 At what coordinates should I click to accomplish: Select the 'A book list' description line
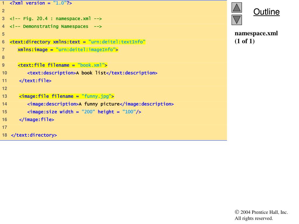coord(92,73)
